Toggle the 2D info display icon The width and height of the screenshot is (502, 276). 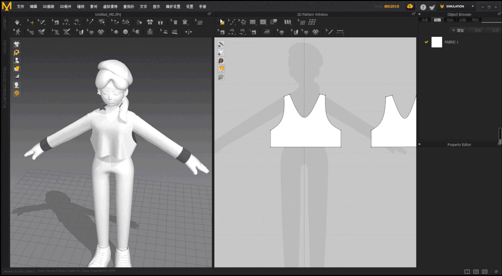pyautogui.click(x=221, y=61)
